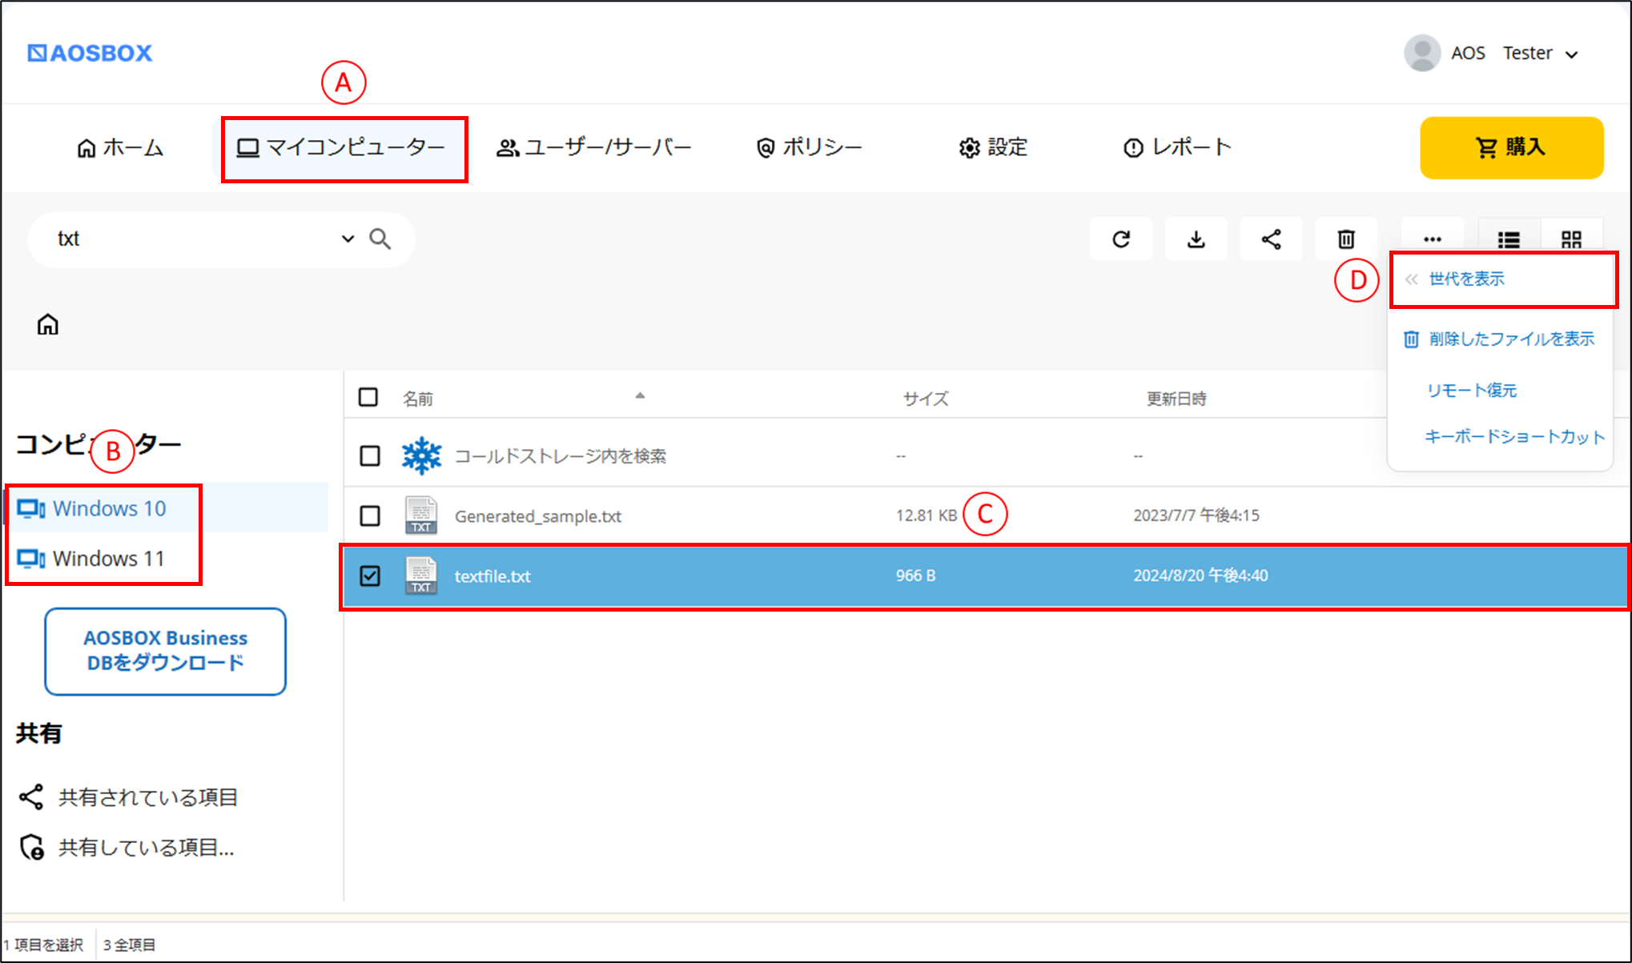The height and width of the screenshot is (963, 1632).
Task: Select リモート復元 menu entry
Action: tap(1472, 391)
